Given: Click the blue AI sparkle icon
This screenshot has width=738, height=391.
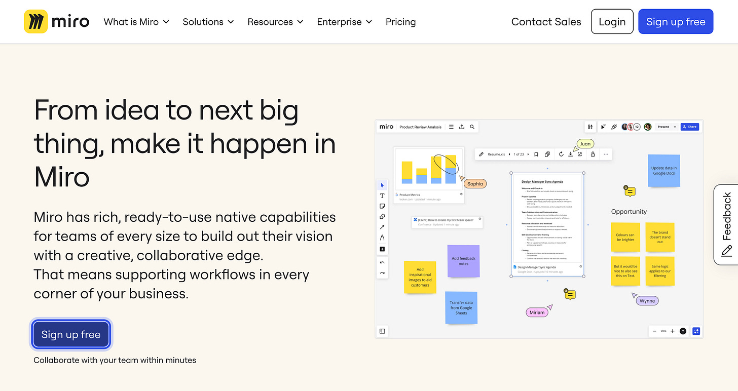Looking at the screenshot, I should pos(696,331).
